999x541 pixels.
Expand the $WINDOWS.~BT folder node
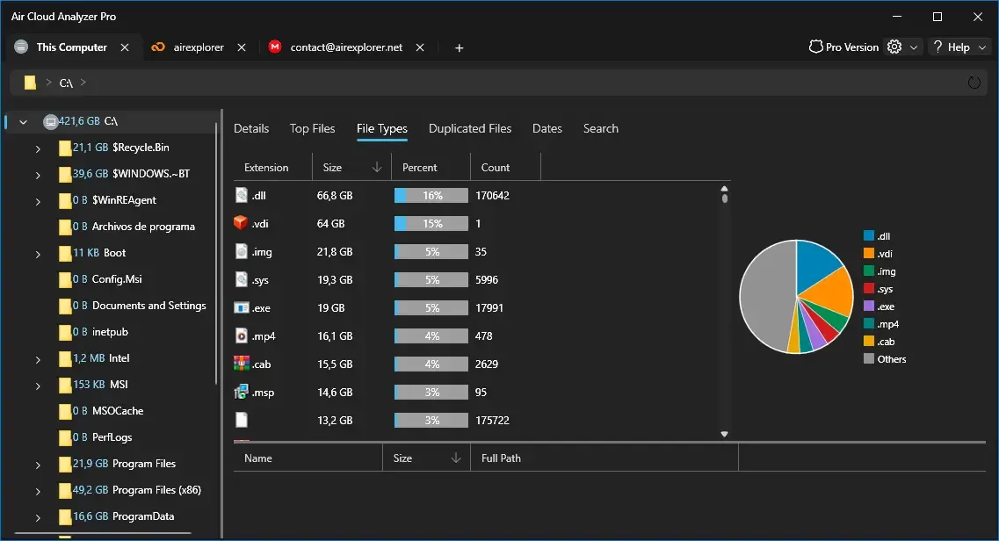coord(38,175)
